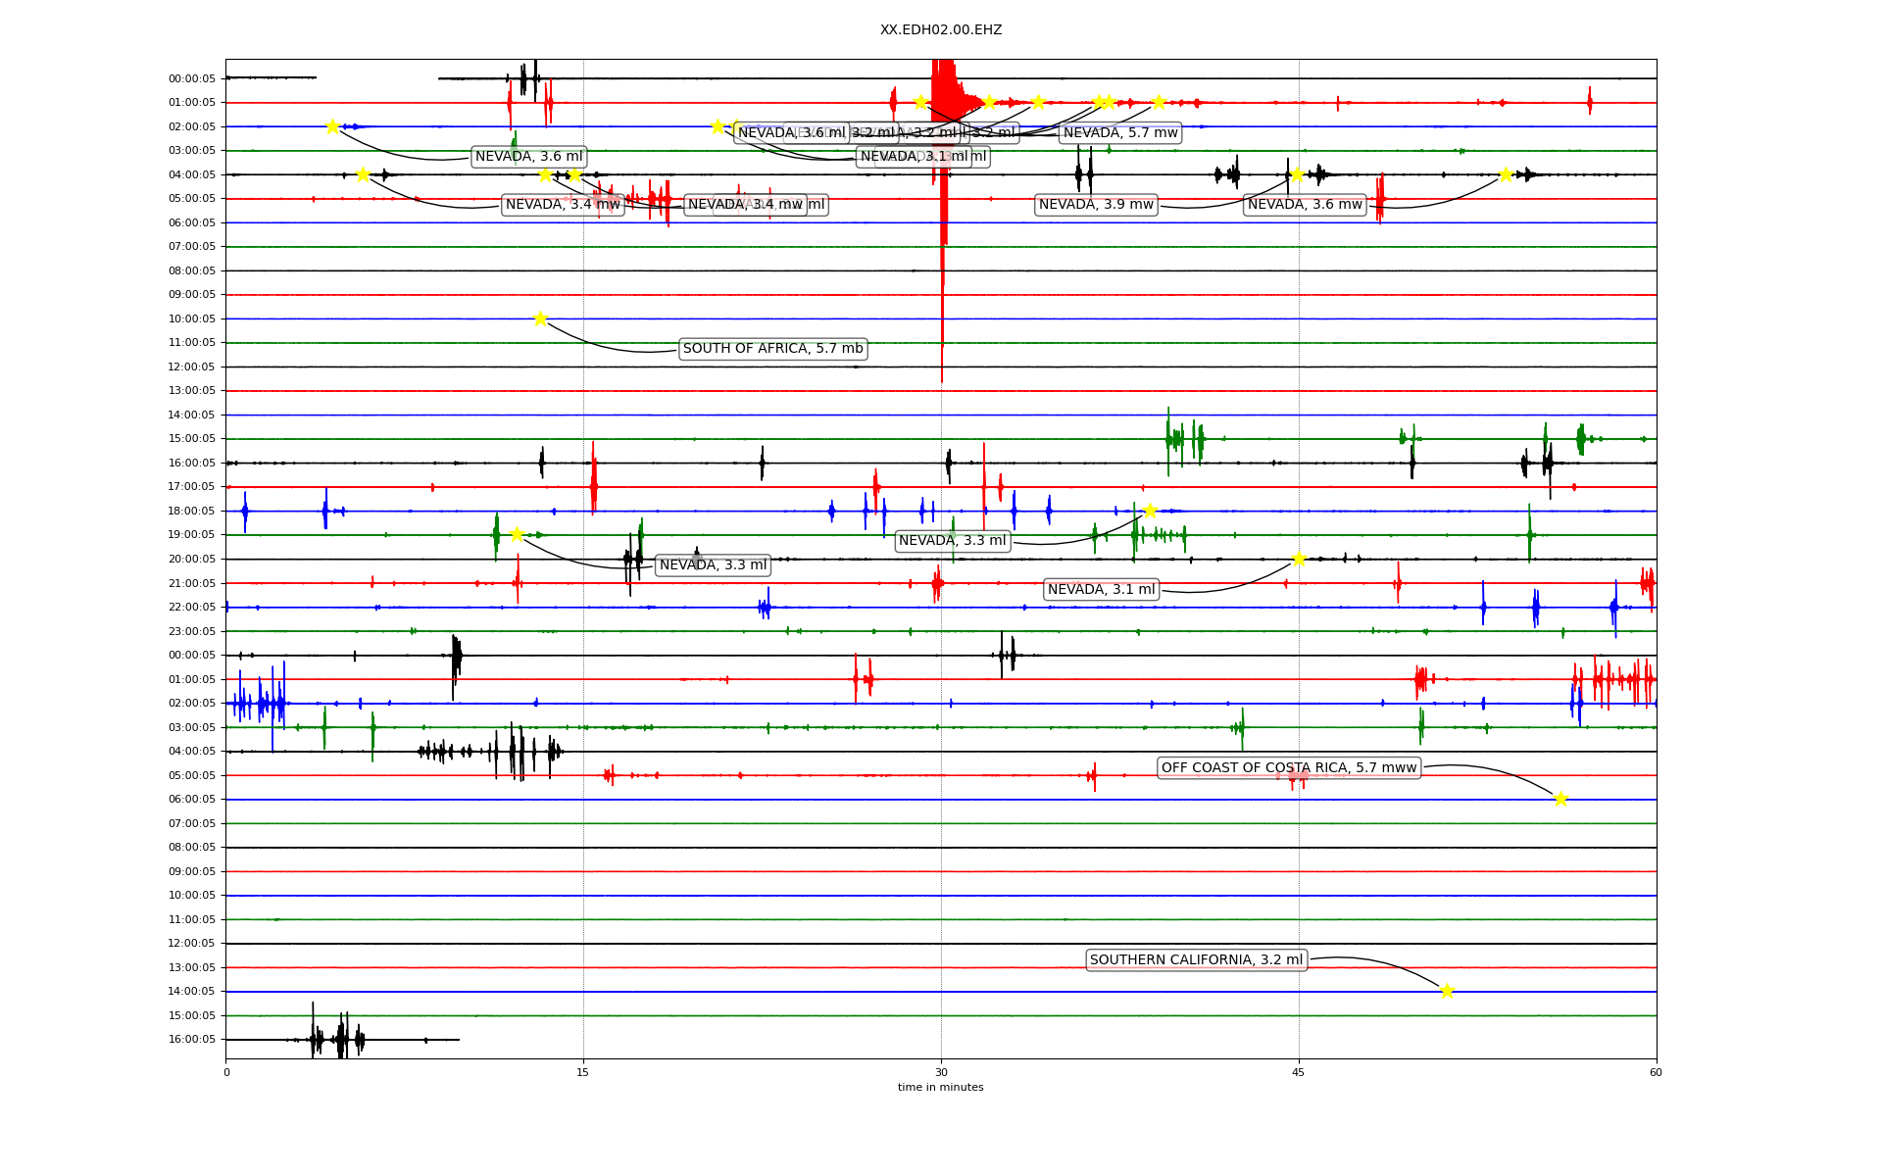Select the 17:00:05 trace time label
This screenshot has height=1176, width=1882.
pos(191,487)
